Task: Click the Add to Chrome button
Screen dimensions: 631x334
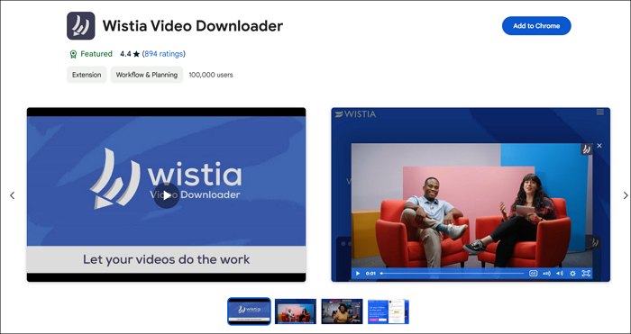Action: [x=536, y=26]
